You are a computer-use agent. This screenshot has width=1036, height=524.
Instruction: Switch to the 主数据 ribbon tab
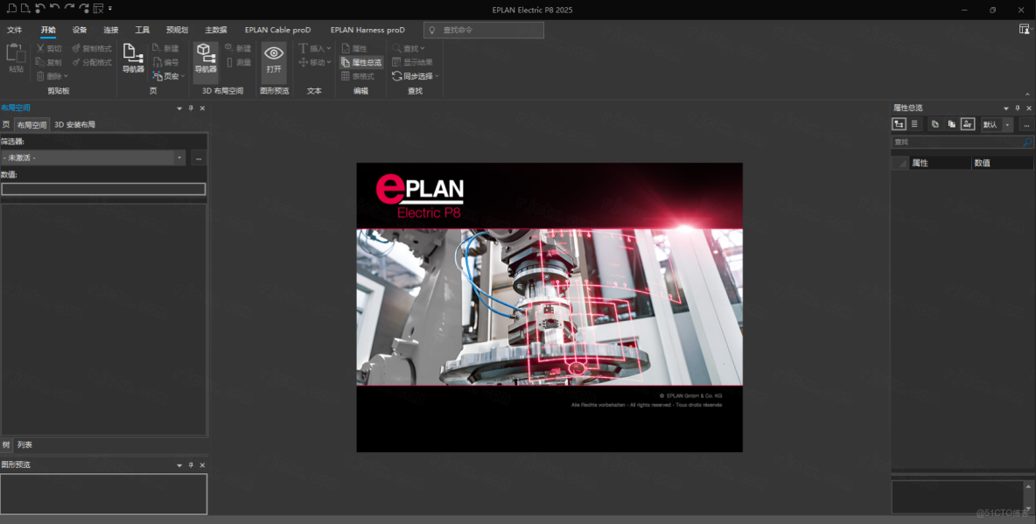pyautogui.click(x=214, y=29)
